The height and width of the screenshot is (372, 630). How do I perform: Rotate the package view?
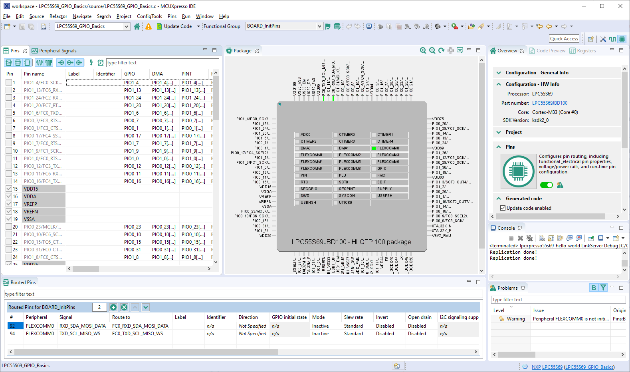(x=441, y=50)
